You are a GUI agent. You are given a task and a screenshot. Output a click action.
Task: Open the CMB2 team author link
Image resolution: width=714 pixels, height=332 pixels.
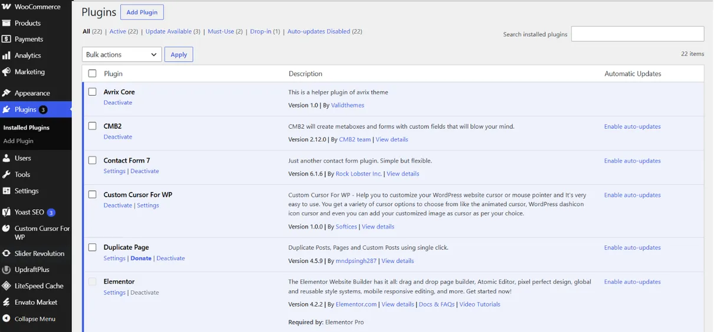(x=355, y=139)
